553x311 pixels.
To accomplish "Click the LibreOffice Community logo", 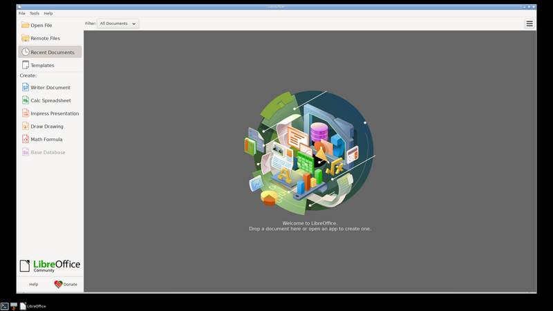I will (x=50, y=266).
